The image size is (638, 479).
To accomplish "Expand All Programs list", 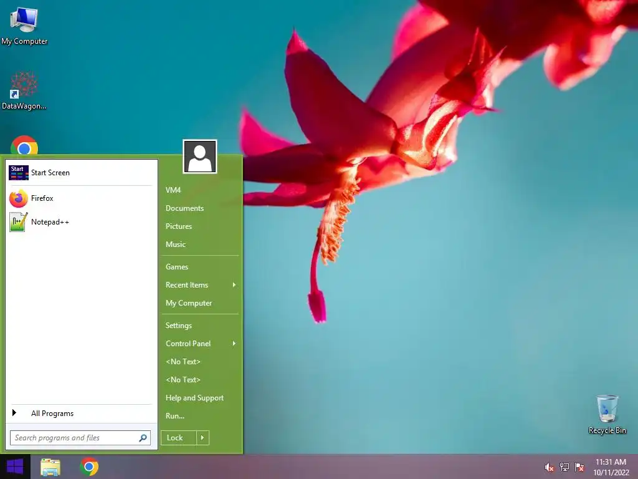I will (80, 414).
